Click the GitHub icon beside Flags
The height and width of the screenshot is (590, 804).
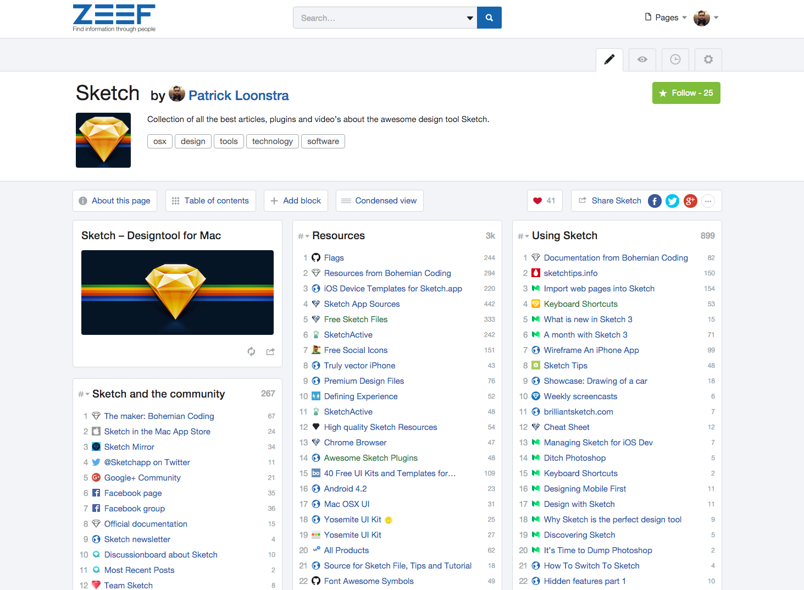[x=316, y=257]
